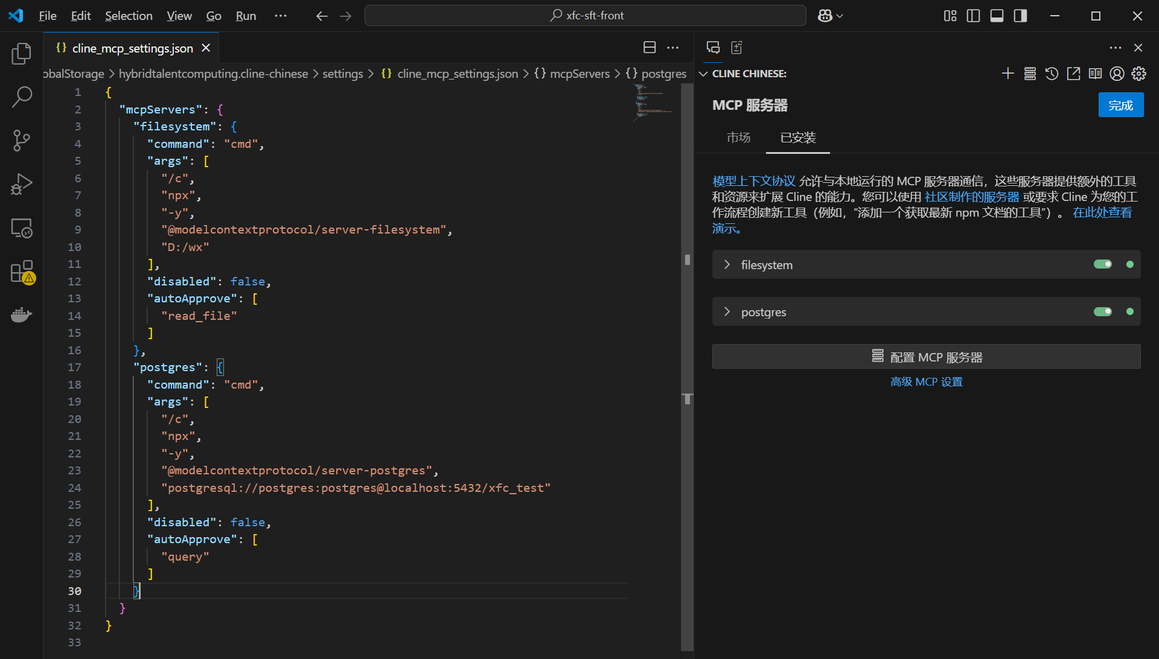This screenshot has width=1159, height=659.
Task: Expand the filesystem server entry
Action: point(727,264)
